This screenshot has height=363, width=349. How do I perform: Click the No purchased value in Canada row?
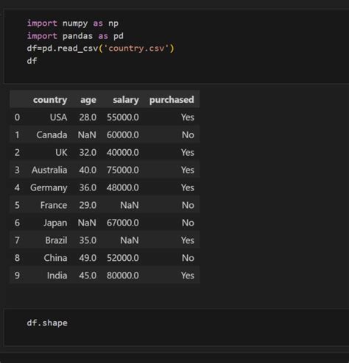(188, 135)
